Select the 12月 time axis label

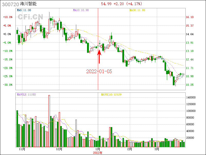point(59,149)
